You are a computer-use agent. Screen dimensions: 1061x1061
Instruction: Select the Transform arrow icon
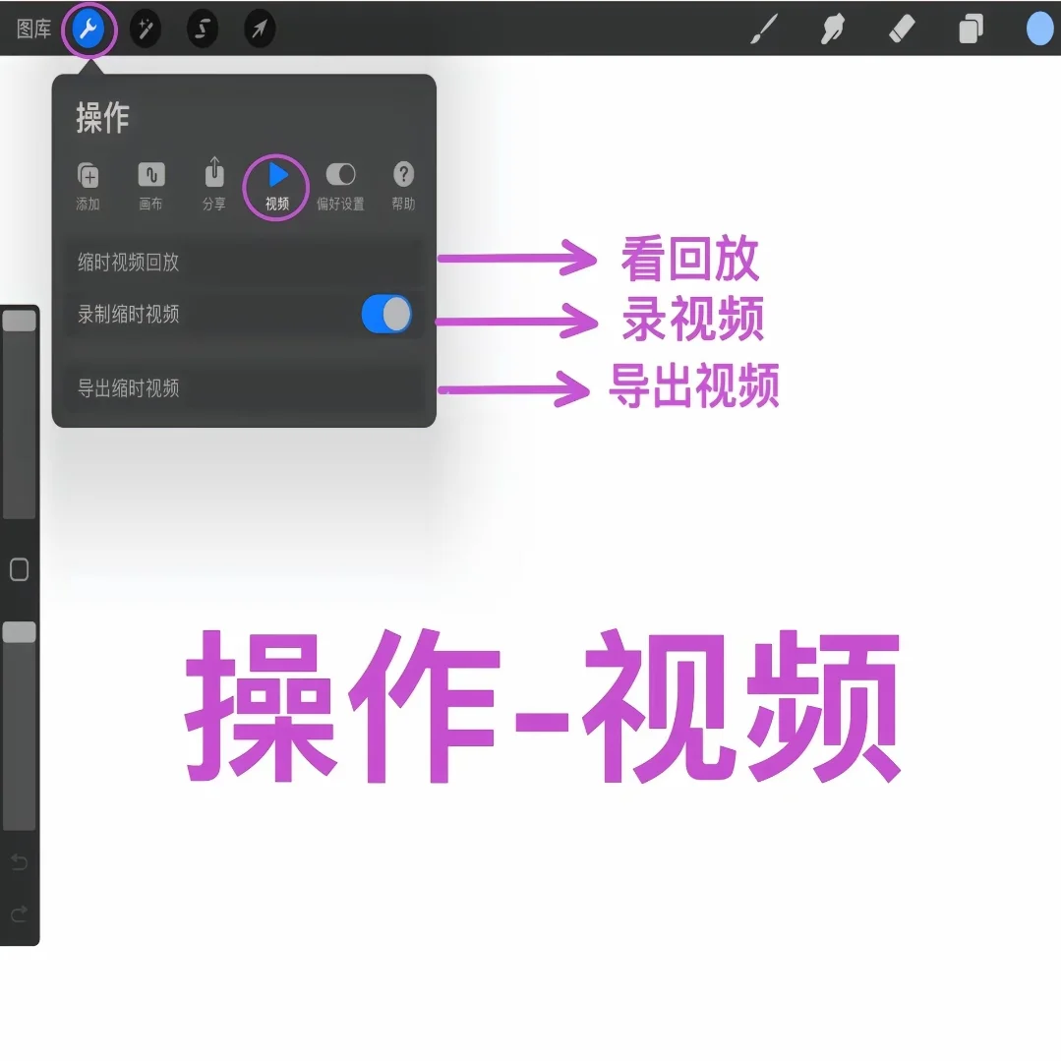pos(259,29)
